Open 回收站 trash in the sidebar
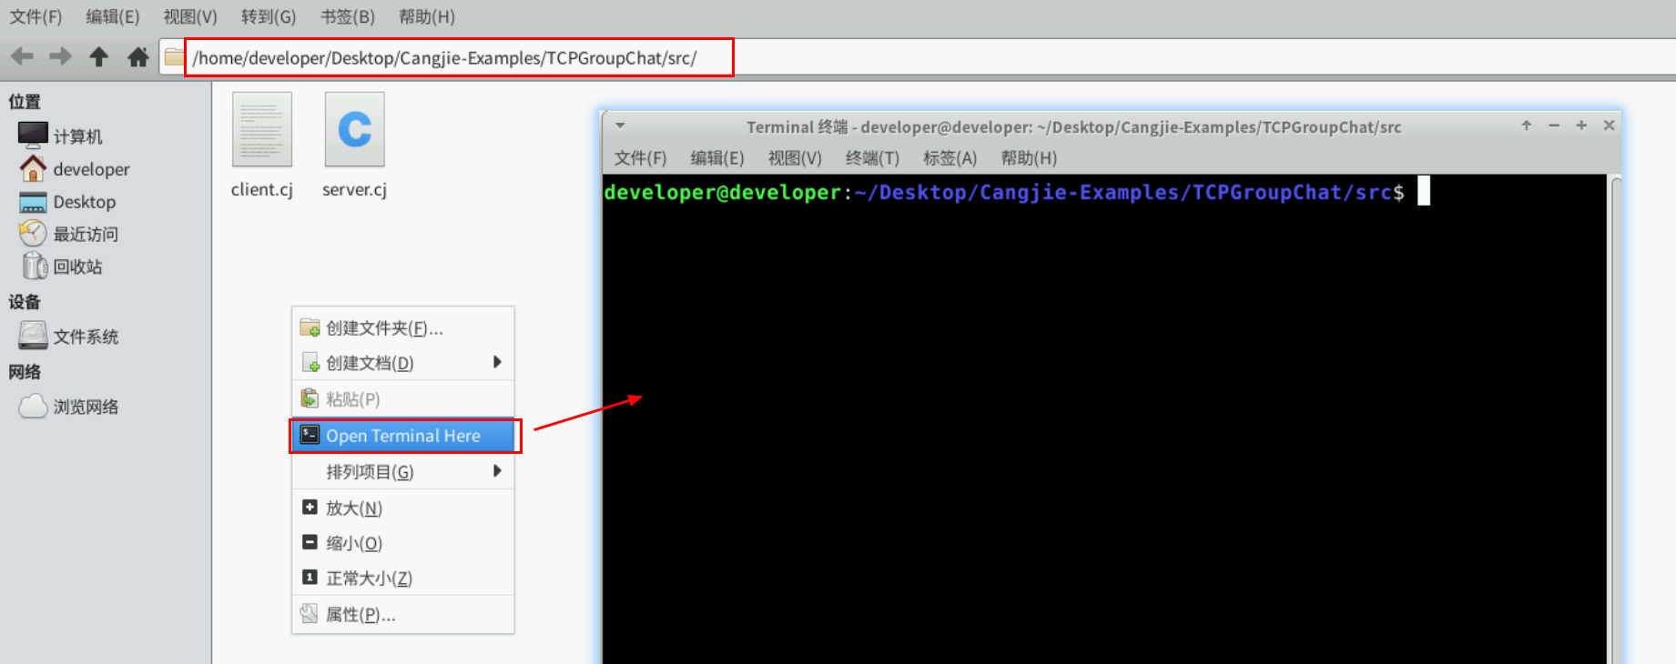 [x=62, y=267]
